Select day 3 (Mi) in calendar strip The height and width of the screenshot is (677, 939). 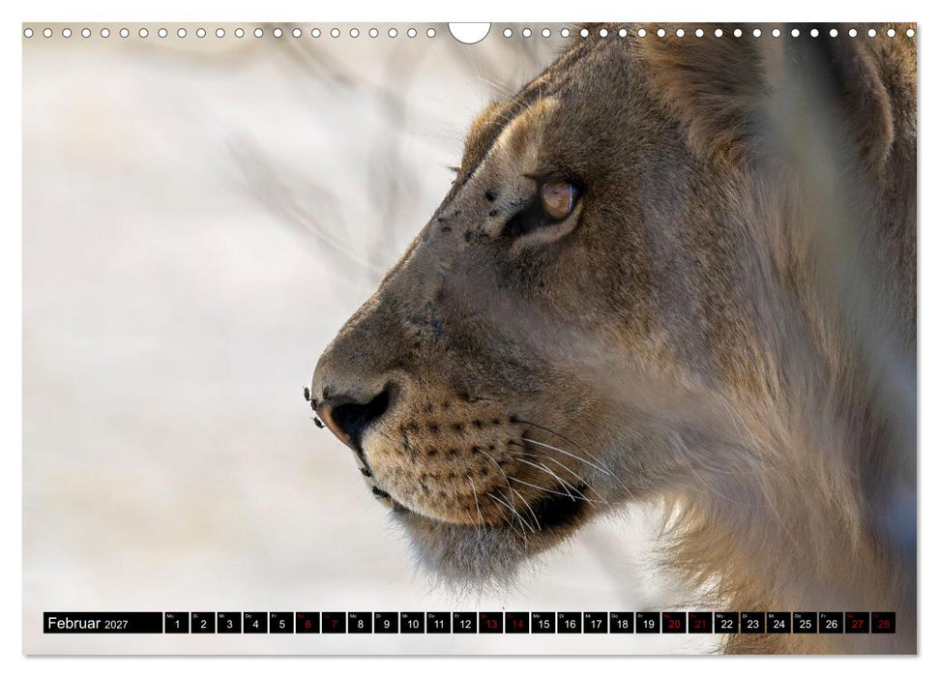pos(229,623)
